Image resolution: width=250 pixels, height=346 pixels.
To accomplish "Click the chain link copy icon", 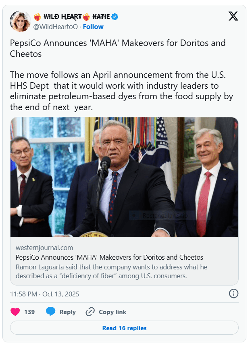I will pos(90,312).
